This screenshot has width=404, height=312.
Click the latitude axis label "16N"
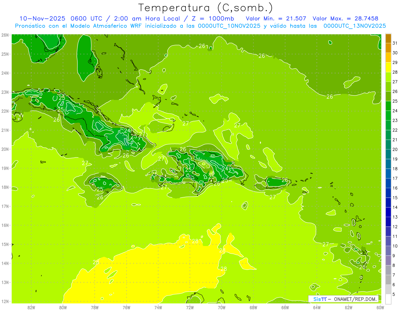[x=5, y=225]
